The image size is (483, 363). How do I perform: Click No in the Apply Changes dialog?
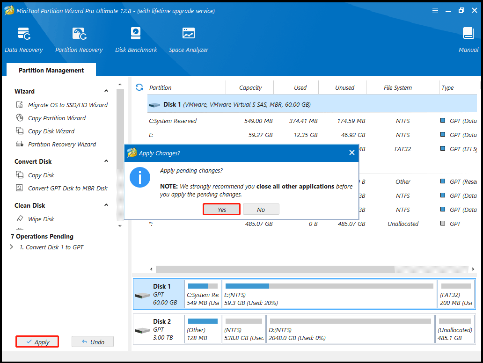[261, 210]
